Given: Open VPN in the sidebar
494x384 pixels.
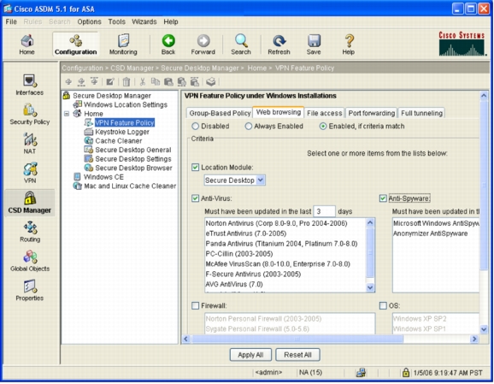Looking at the screenshot, I should click(x=30, y=173).
